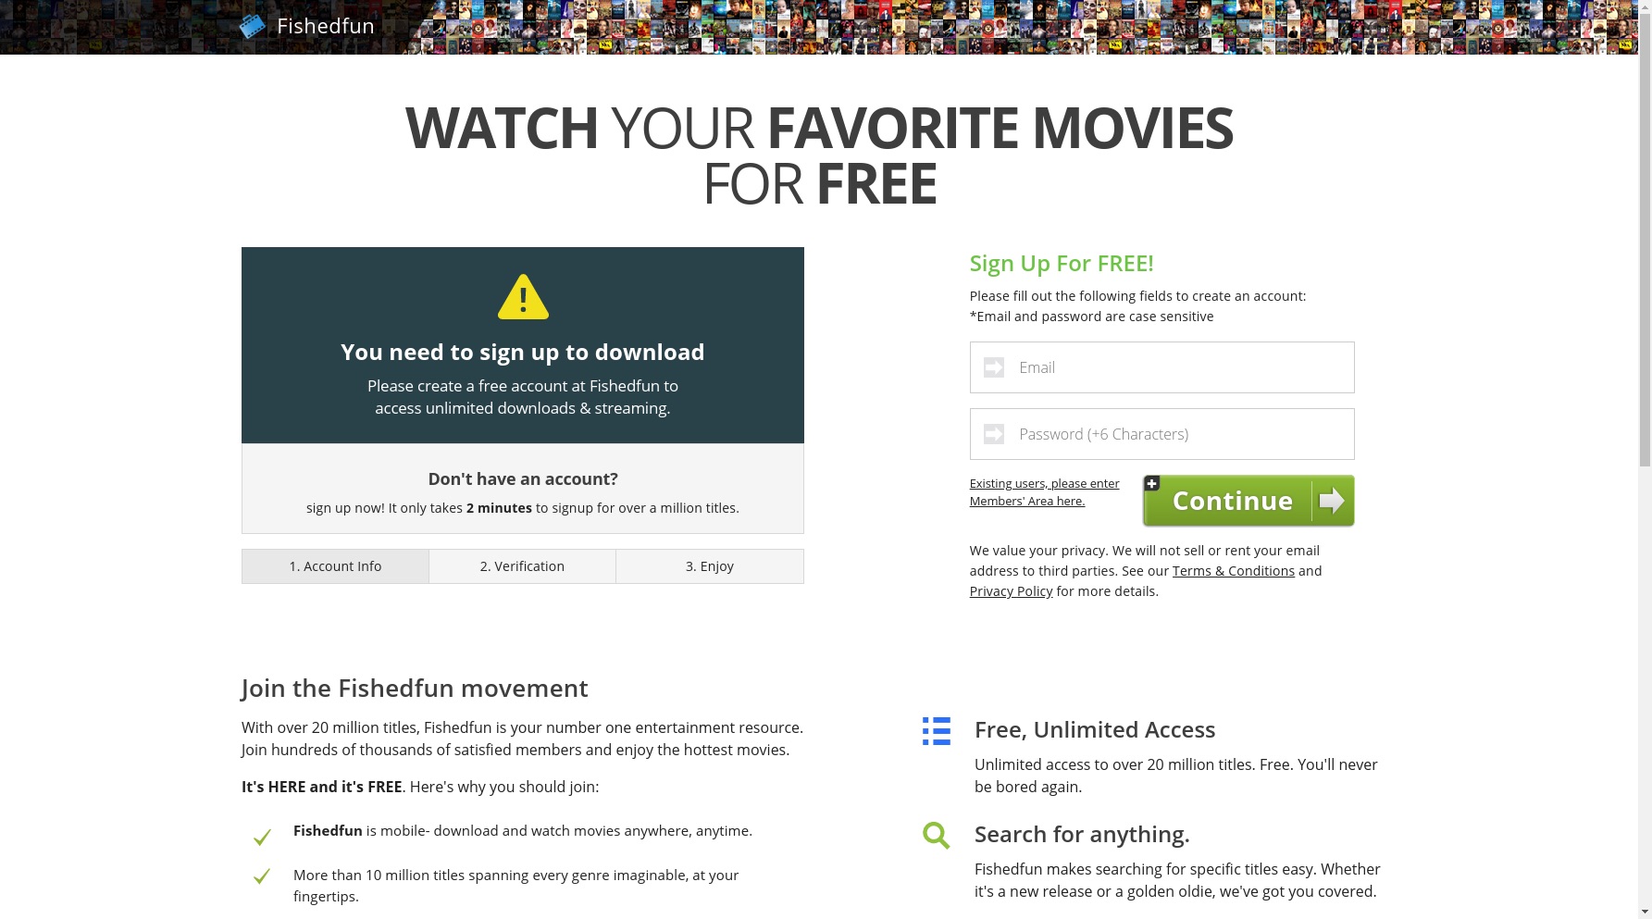Click the checkmark beside More than 10 million titles
The image size is (1652, 919).
pyautogui.click(x=262, y=876)
